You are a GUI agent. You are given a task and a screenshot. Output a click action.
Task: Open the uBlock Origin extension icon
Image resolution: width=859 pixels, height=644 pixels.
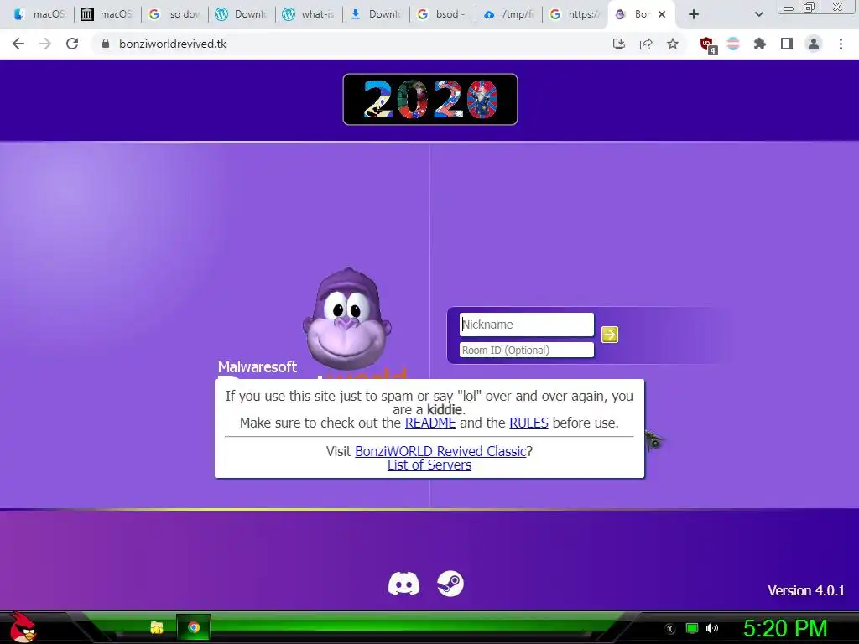708,45
